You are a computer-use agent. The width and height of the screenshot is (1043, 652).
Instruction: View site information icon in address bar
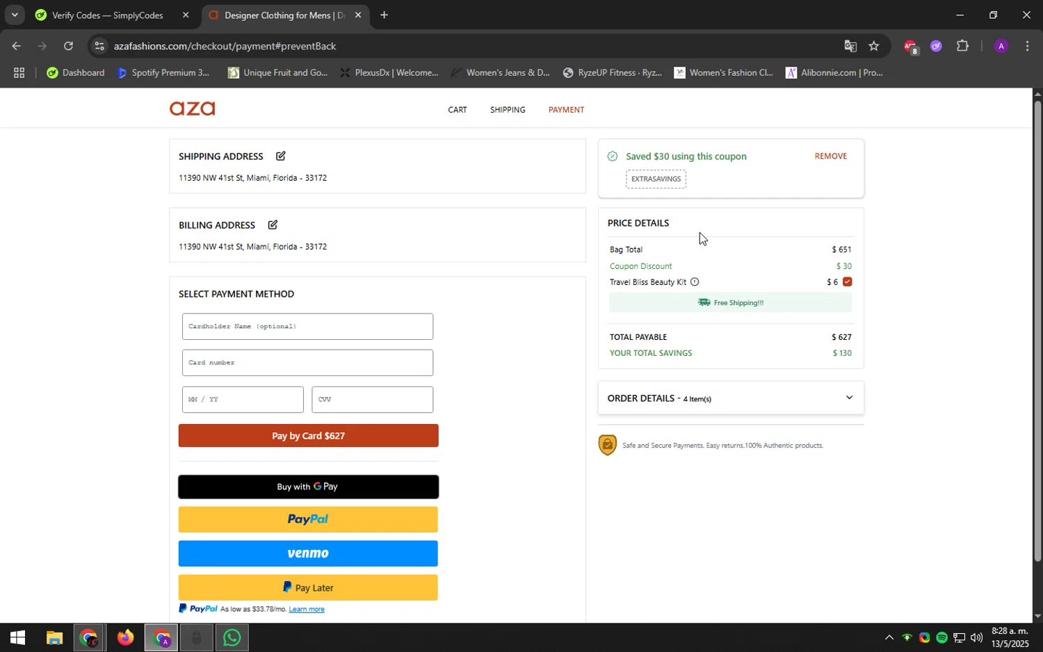(x=99, y=46)
